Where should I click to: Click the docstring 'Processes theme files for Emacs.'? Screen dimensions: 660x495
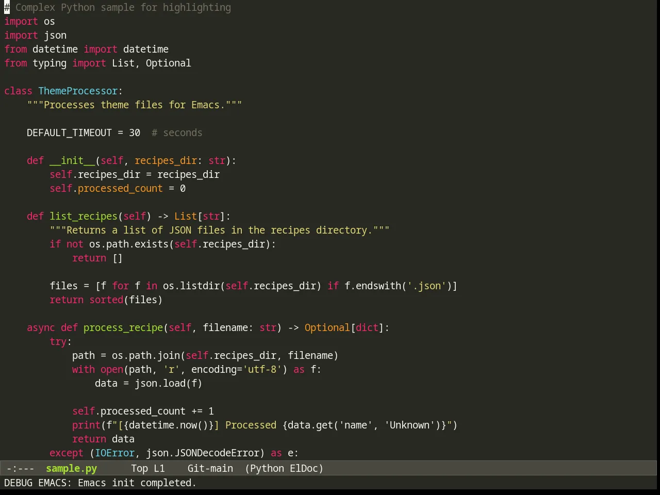pos(134,105)
